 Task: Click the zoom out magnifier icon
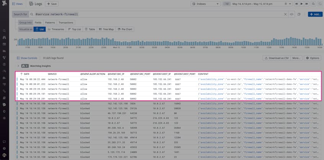coord(313,4)
